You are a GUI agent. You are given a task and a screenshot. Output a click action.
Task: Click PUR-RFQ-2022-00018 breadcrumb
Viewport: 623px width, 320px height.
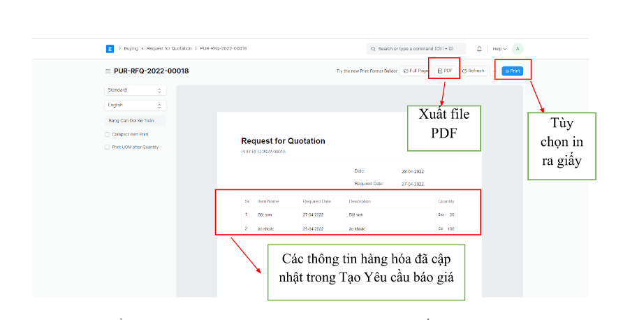click(223, 49)
